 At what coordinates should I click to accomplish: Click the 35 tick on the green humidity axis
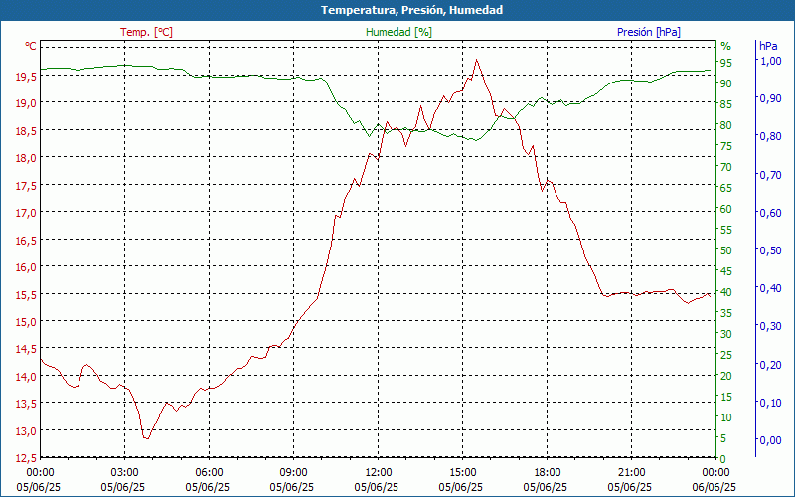pos(725,313)
